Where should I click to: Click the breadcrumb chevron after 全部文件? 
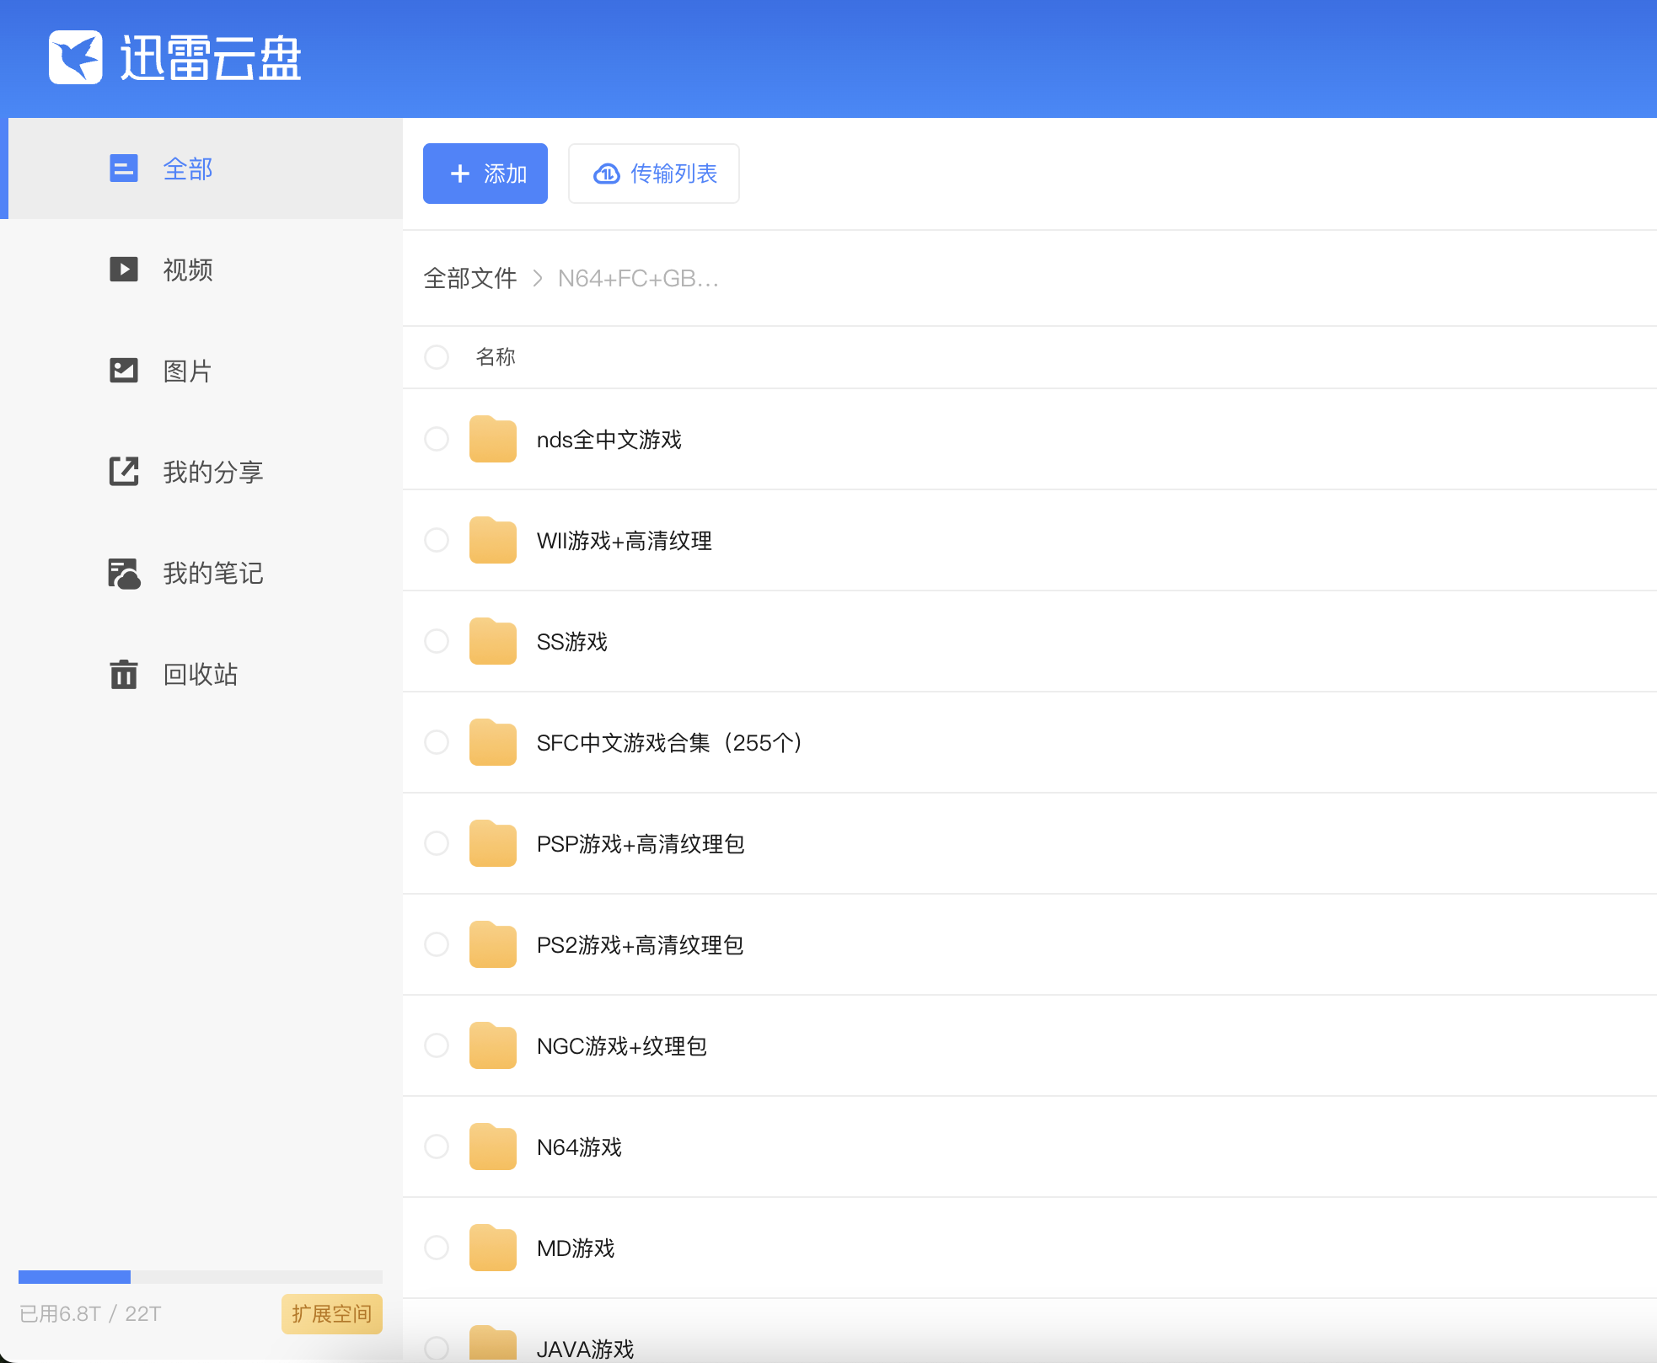538,278
